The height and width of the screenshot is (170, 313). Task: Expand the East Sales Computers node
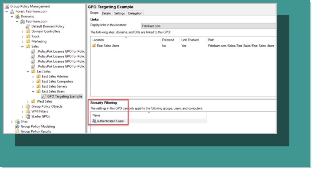click(33, 81)
